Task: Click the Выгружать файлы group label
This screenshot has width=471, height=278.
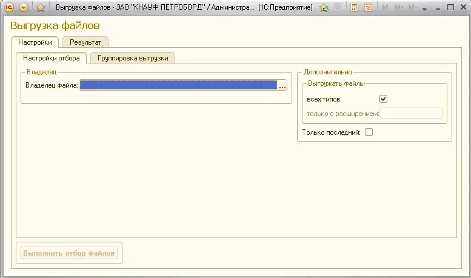Action: point(336,83)
